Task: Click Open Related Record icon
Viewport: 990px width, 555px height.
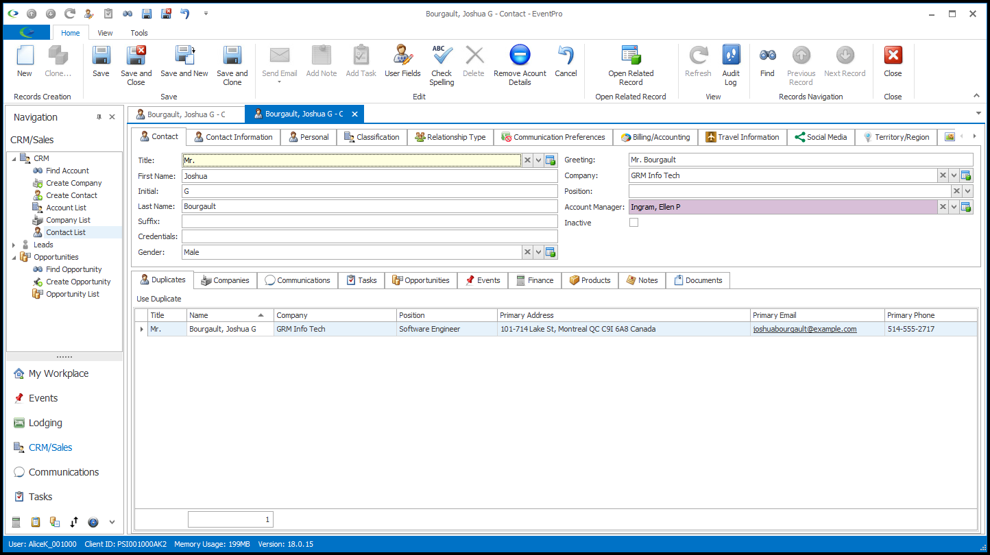Action: coord(631,56)
